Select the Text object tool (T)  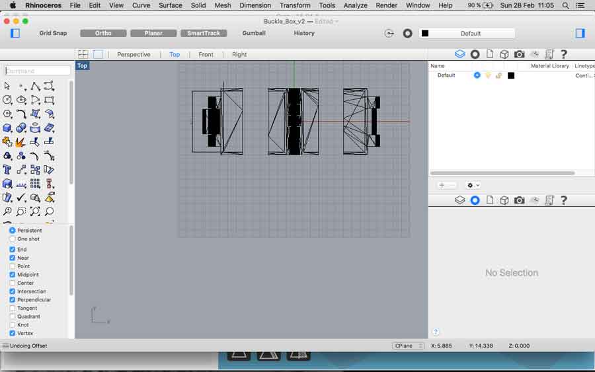click(x=7, y=170)
